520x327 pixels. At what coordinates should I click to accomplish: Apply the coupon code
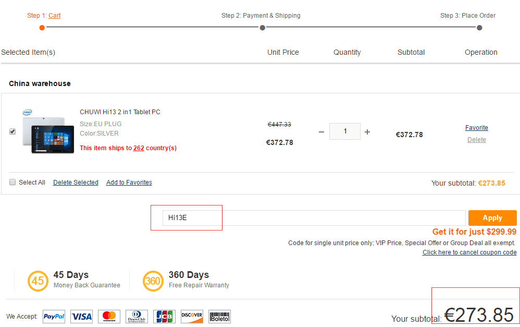(492, 218)
